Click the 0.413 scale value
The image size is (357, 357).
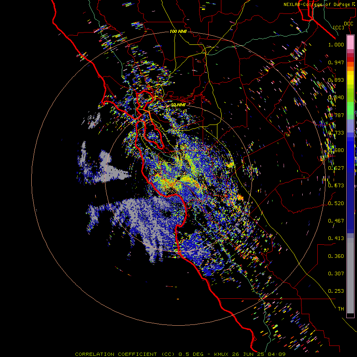[x=336, y=238]
